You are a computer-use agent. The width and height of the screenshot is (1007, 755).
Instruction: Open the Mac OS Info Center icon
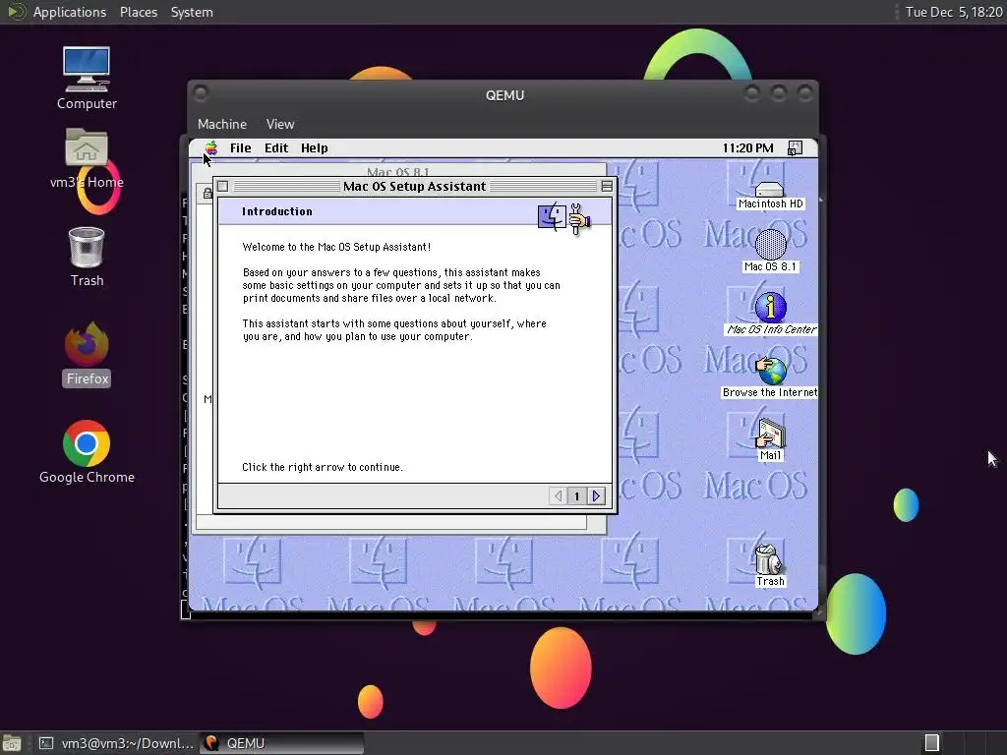771,314
